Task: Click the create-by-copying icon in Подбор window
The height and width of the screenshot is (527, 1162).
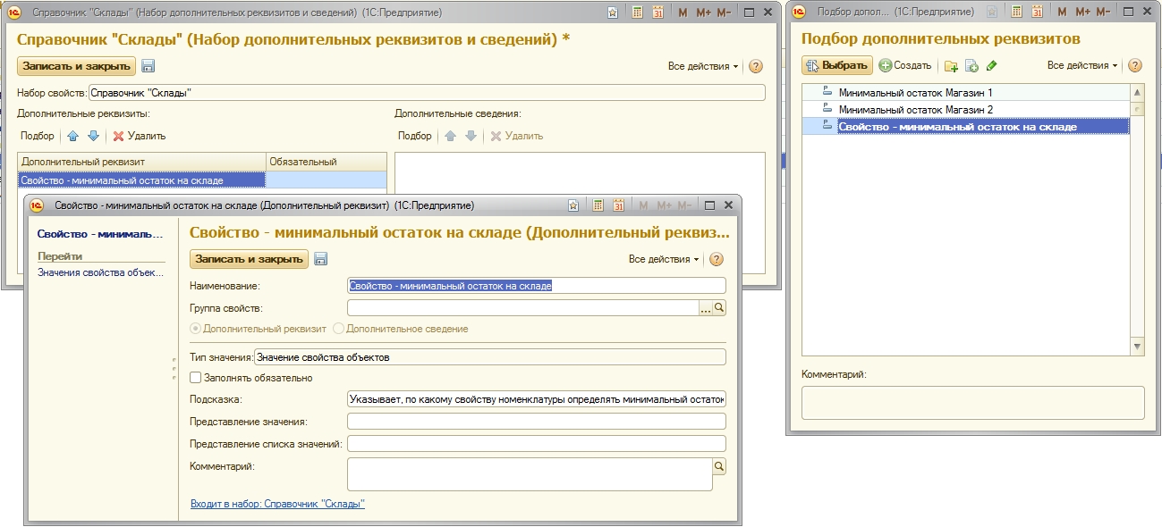Action: tap(971, 65)
